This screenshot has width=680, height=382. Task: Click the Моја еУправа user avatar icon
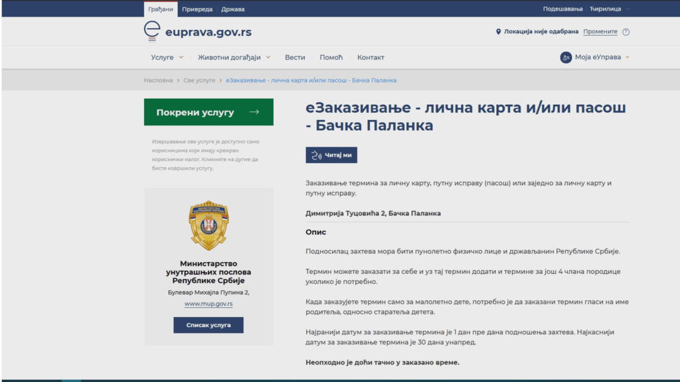[x=566, y=57]
